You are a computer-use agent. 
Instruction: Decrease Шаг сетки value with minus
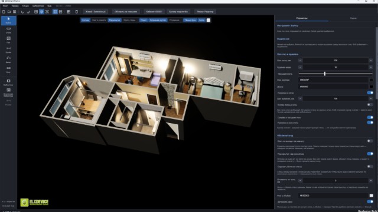click(x=300, y=60)
